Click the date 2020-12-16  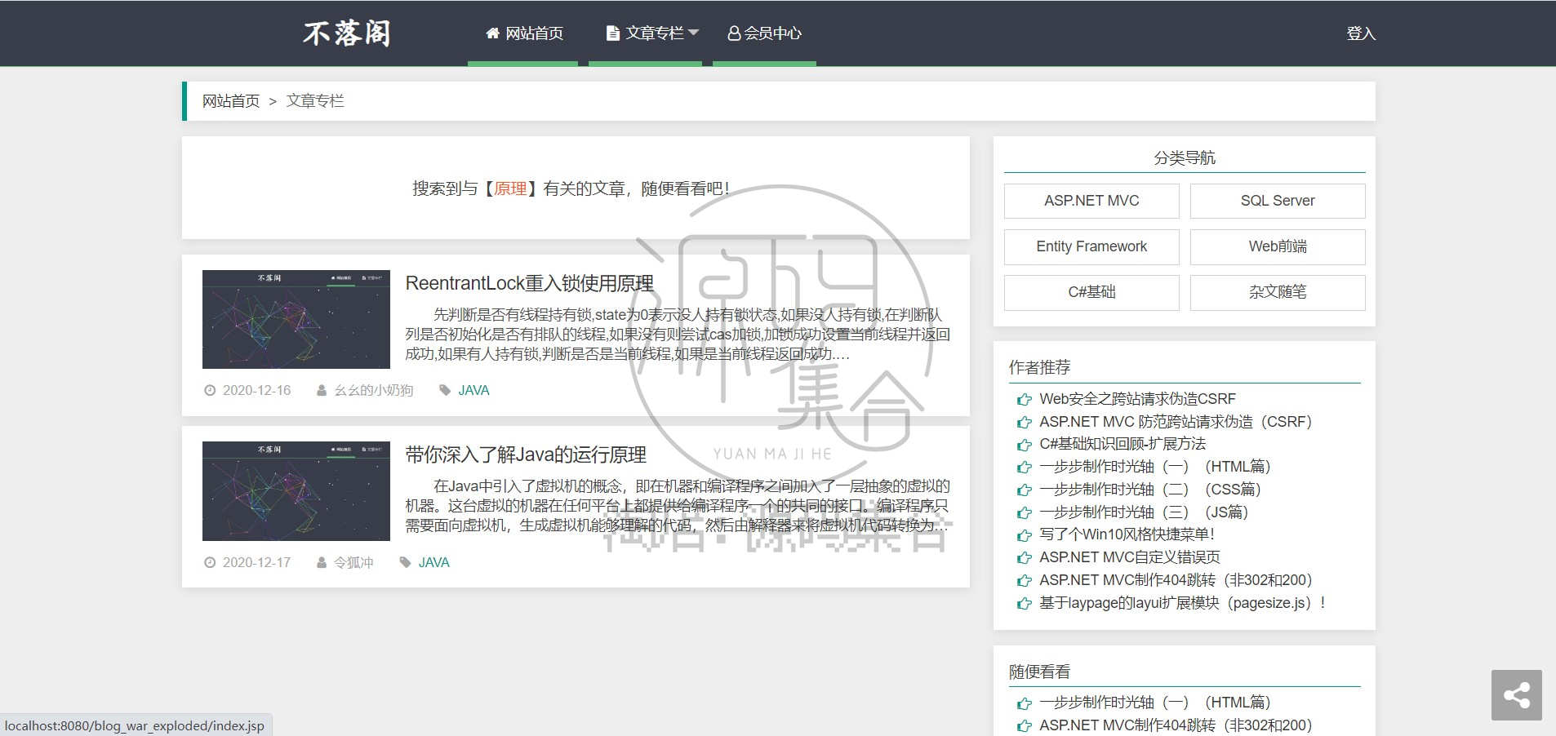[x=256, y=391]
